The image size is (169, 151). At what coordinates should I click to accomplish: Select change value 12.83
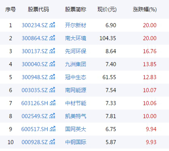click(x=150, y=77)
